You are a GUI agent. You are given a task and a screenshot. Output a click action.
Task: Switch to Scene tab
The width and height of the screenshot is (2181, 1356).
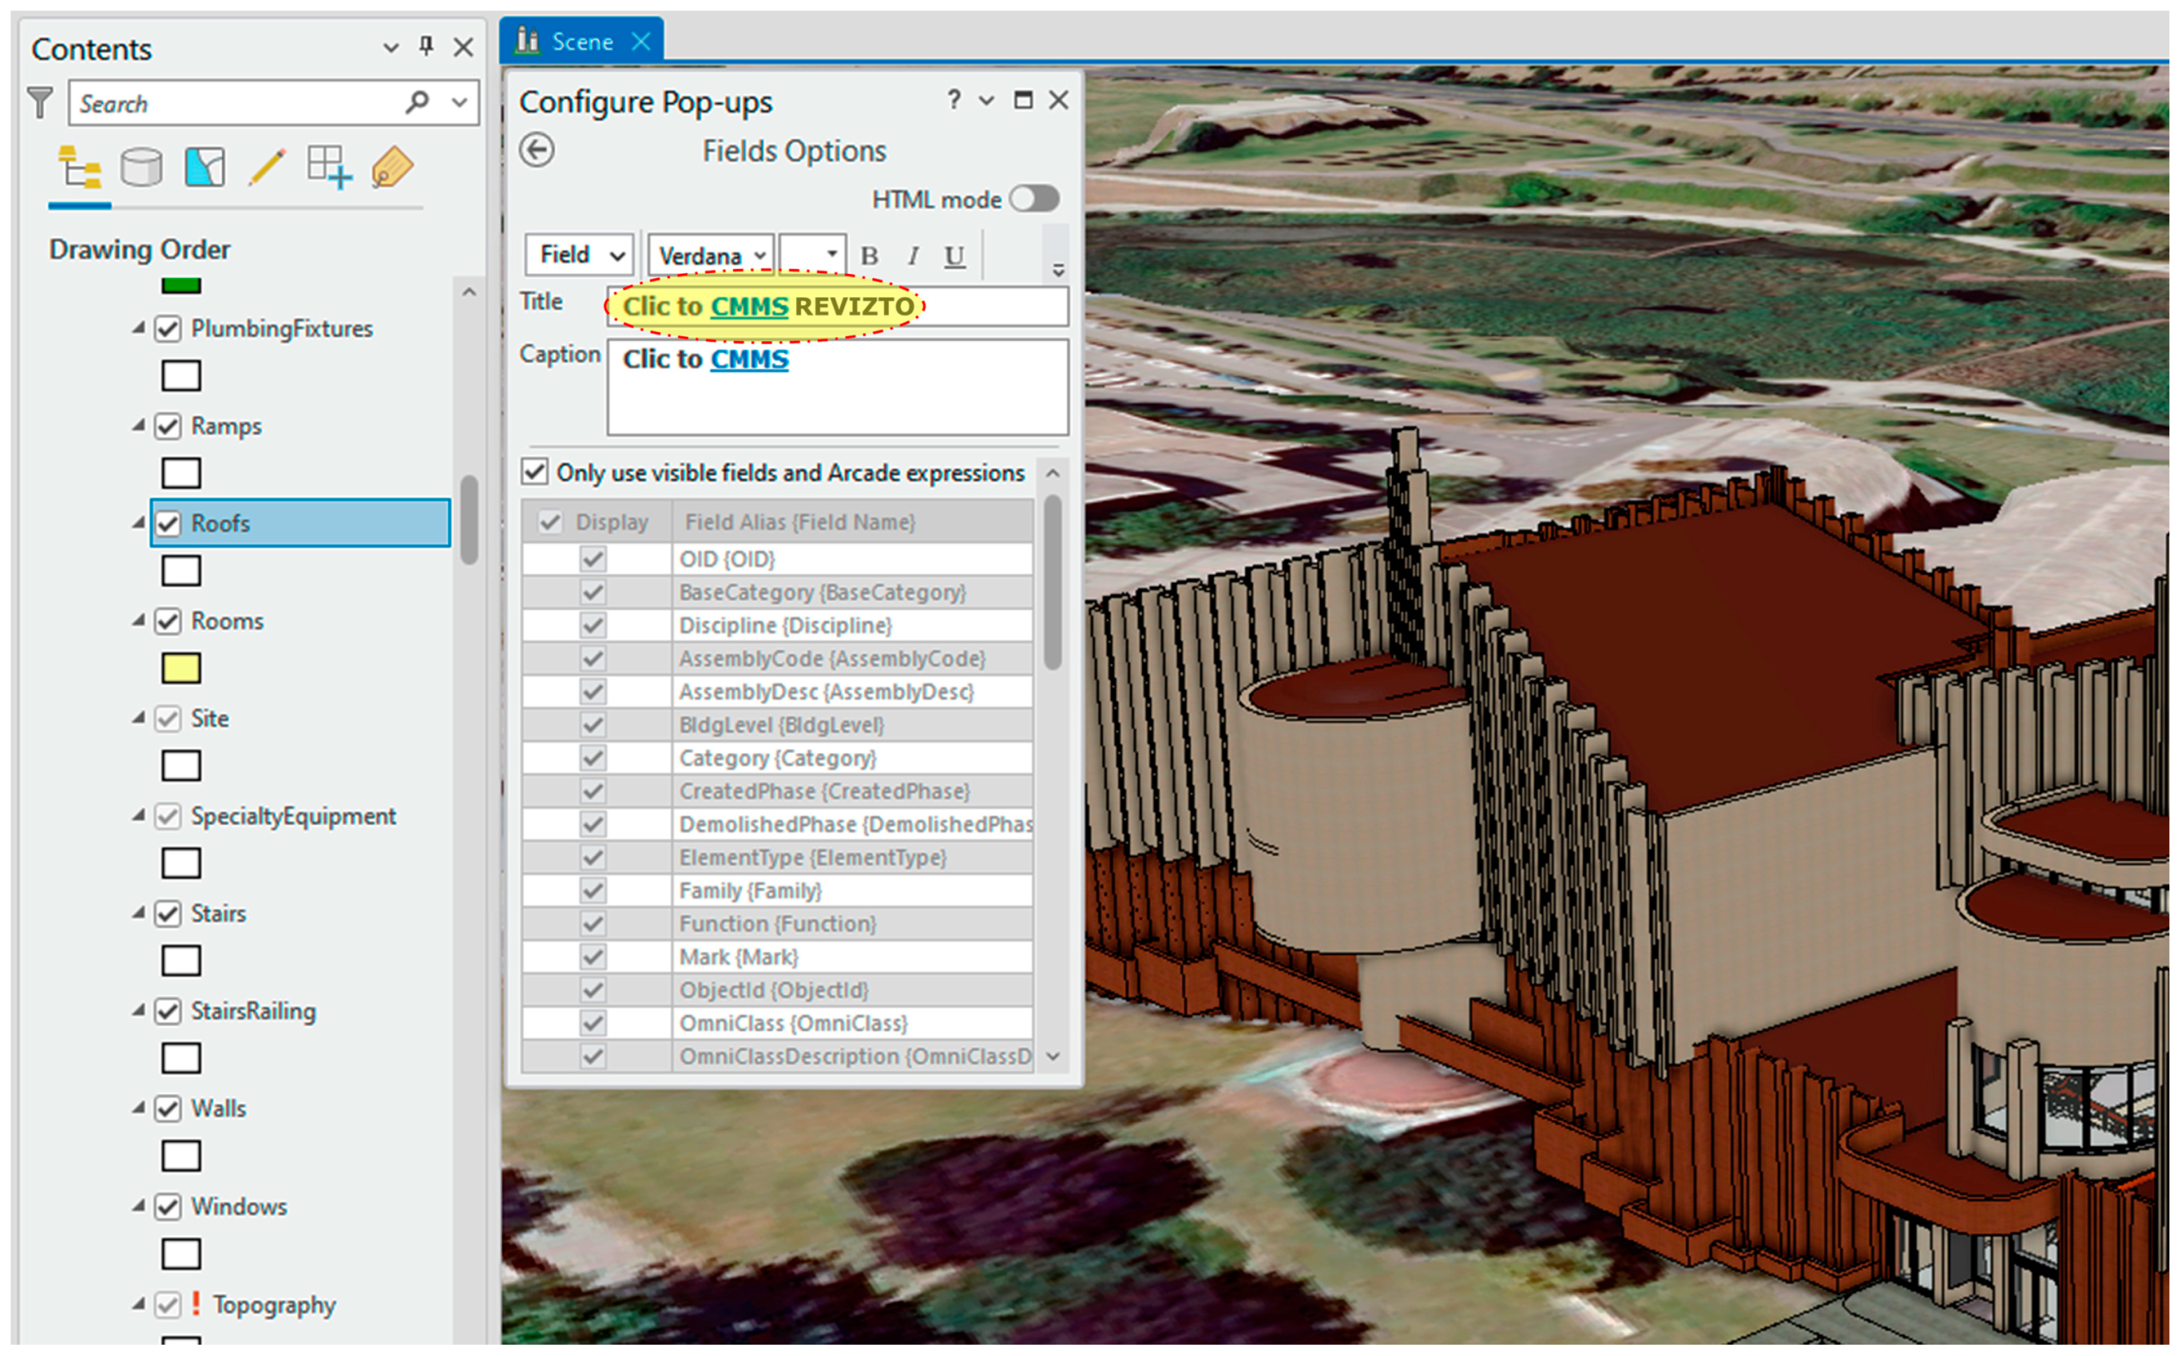[581, 41]
